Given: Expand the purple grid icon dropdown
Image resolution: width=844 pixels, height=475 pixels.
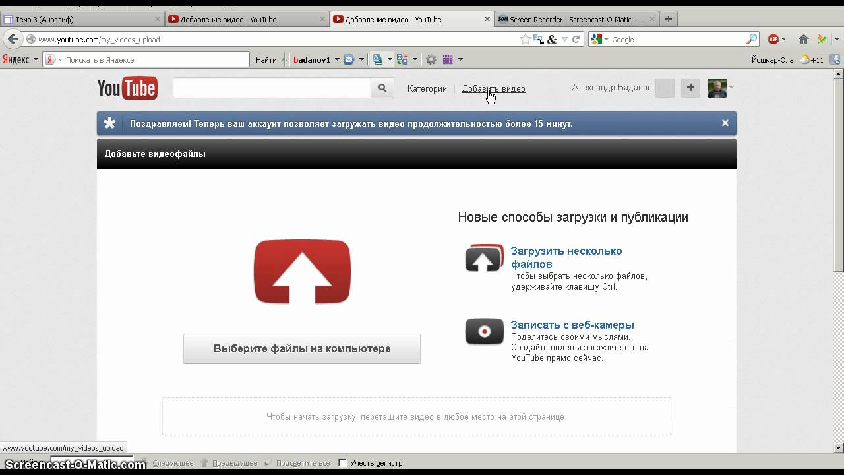Looking at the screenshot, I should point(460,59).
